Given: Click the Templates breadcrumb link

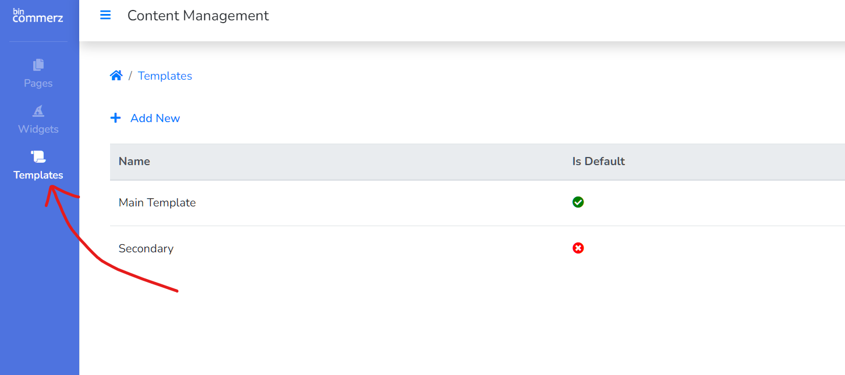Looking at the screenshot, I should [x=165, y=76].
